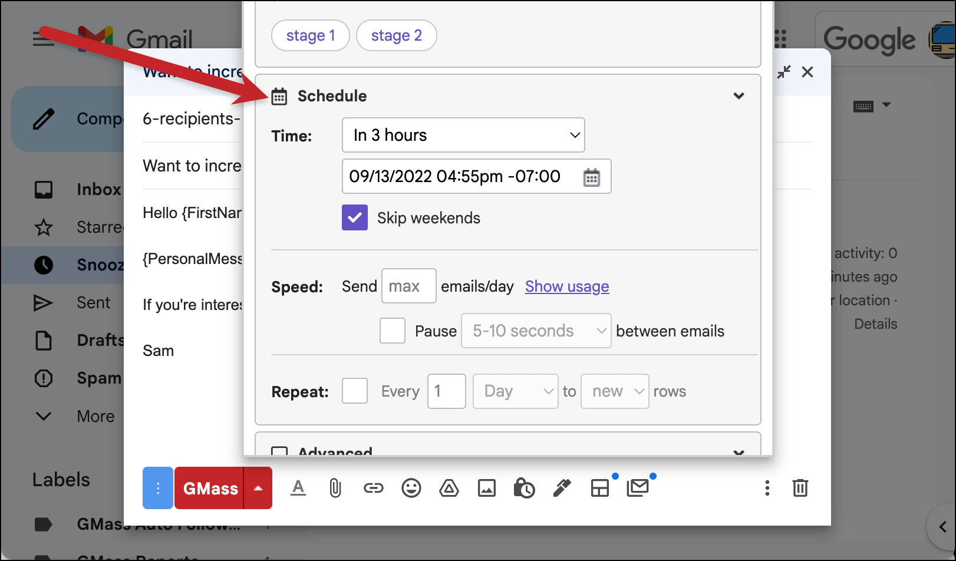Image resolution: width=956 pixels, height=561 pixels.
Task: Show the side panel arrow button
Action: (x=942, y=526)
